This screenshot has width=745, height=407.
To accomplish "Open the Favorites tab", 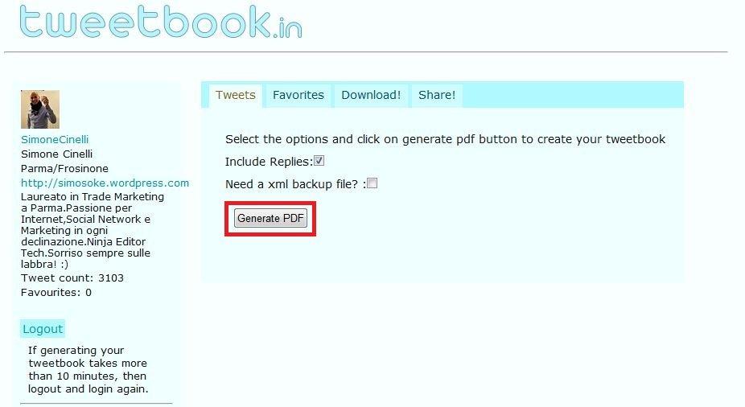I will click(298, 95).
